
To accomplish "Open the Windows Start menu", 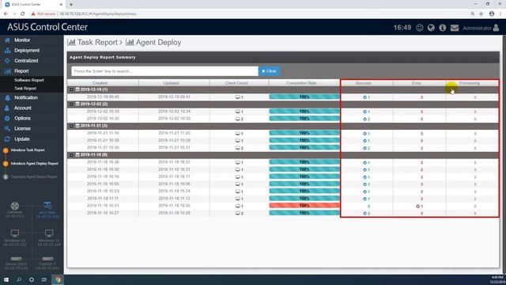I will [x=6, y=279].
